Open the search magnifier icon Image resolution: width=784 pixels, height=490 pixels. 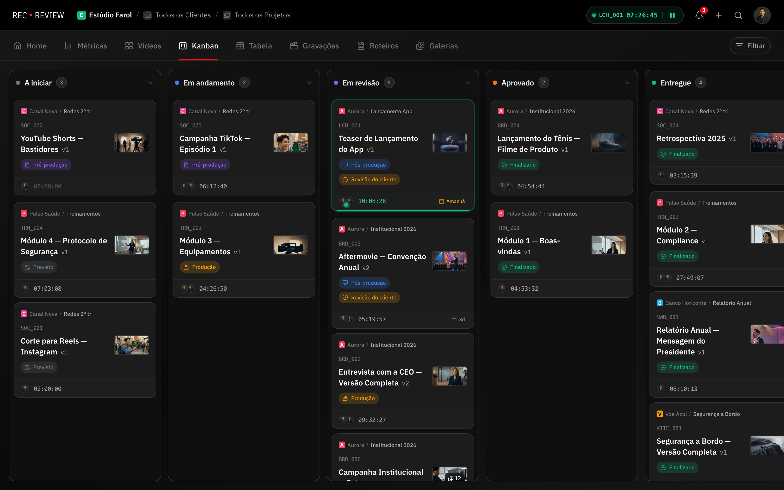coord(738,15)
